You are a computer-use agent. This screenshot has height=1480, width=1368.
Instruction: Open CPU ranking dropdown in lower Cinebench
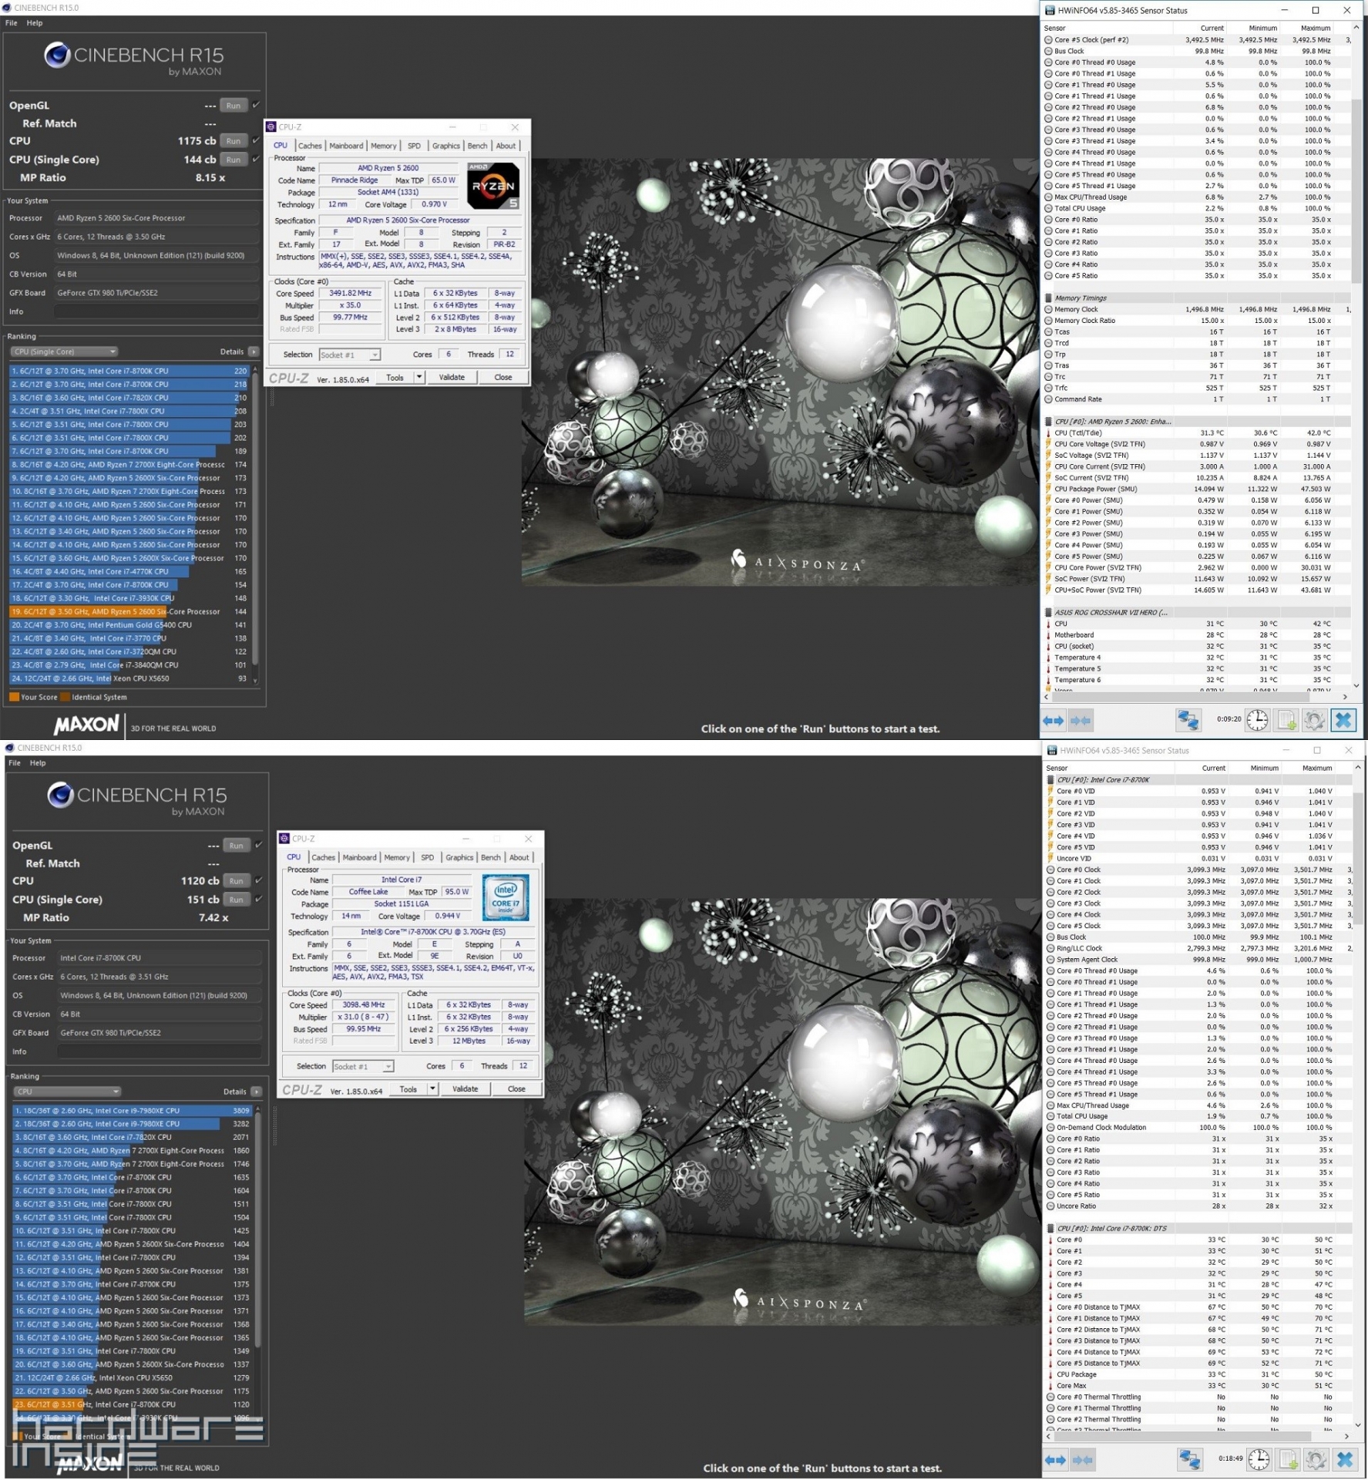click(x=67, y=1091)
